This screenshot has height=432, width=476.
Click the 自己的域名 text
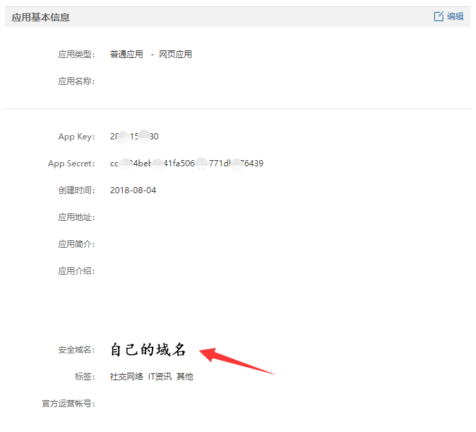pos(148,350)
